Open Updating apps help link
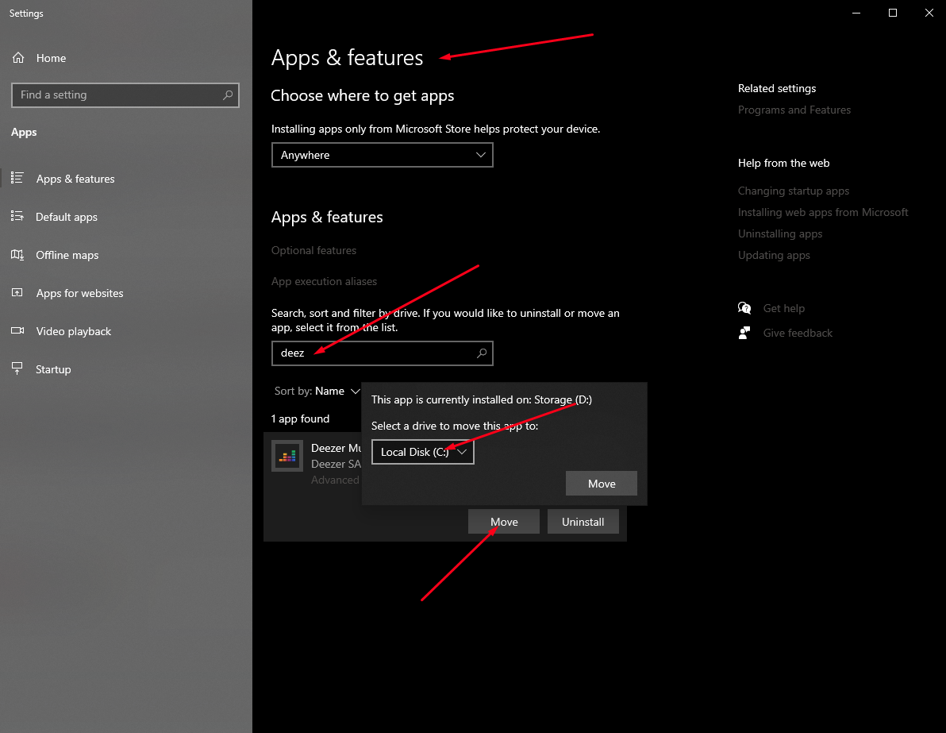The width and height of the screenshot is (946, 733). tap(774, 255)
